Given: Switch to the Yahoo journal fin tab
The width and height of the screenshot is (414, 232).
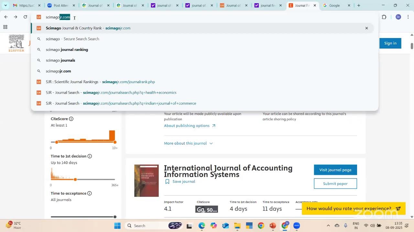Looking at the screenshot, I should pos(268,5).
